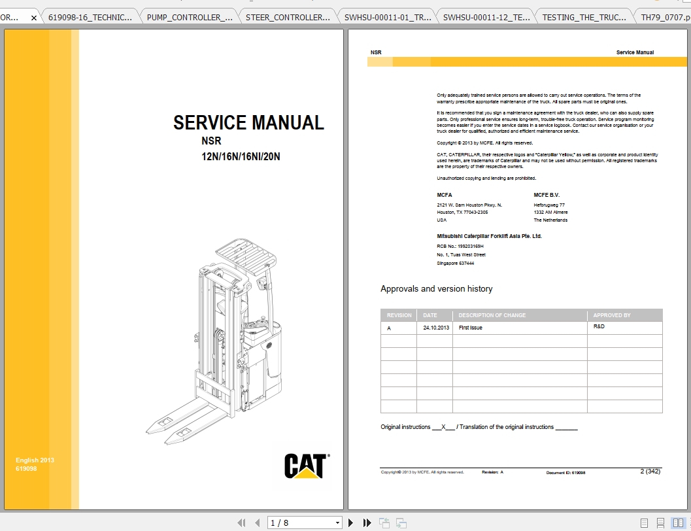Enable facing pages view mode

pos(678,522)
